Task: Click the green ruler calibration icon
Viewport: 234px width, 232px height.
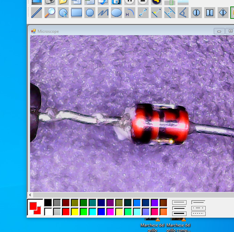Action: 170,2
